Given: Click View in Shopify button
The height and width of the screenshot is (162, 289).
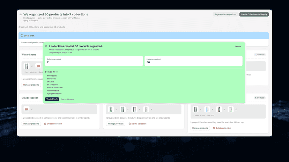Looking at the screenshot, I should (x=52, y=99).
